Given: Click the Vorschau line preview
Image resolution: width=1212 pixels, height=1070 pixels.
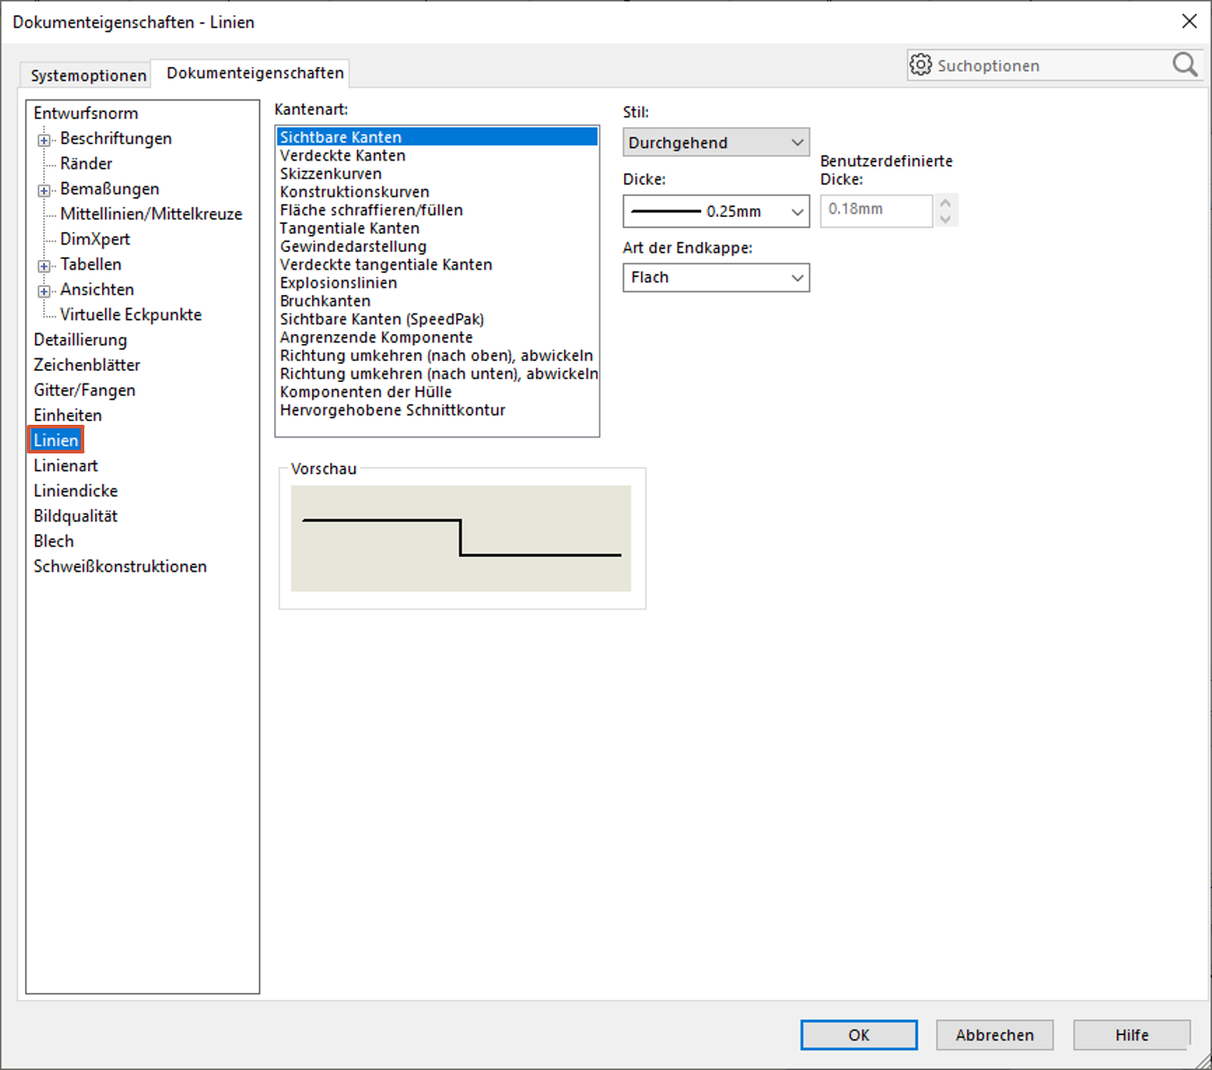Looking at the screenshot, I should [x=461, y=539].
